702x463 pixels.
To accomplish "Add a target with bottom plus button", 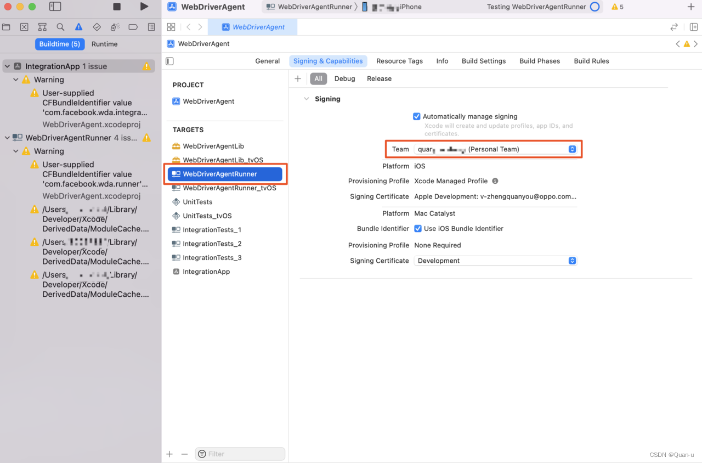I will [169, 454].
